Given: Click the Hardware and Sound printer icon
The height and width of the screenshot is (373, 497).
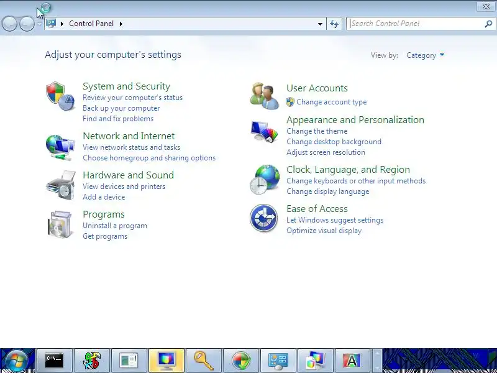Looking at the screenshot, I should coord(60,185).
